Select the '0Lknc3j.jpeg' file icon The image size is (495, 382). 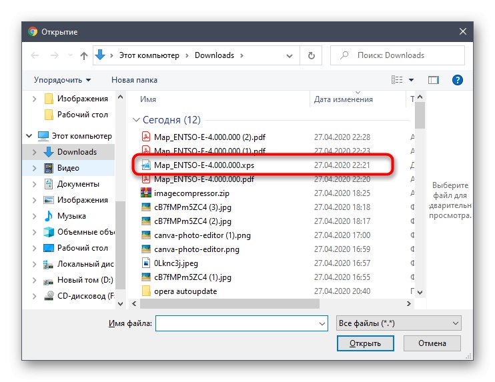click(x=146, y=263)
